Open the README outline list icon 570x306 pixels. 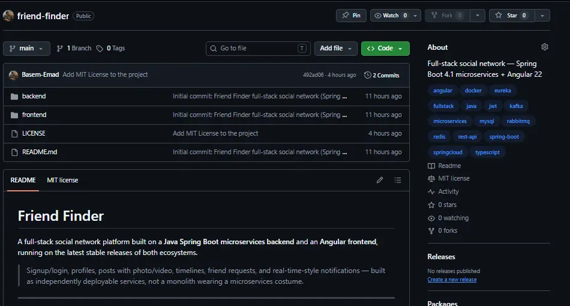coord(398,180)
